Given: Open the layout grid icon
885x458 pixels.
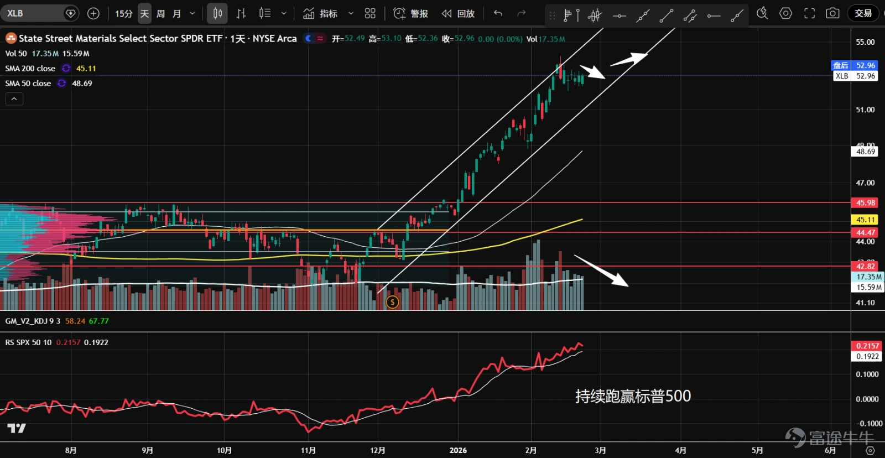Looking at the screenshot, I should click(370, 13).
